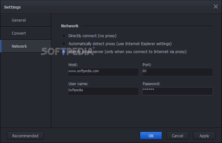The image size is (222, 143).
Task: Click the Cancel button
Action: pyautogui.click(x=178, y=136)
